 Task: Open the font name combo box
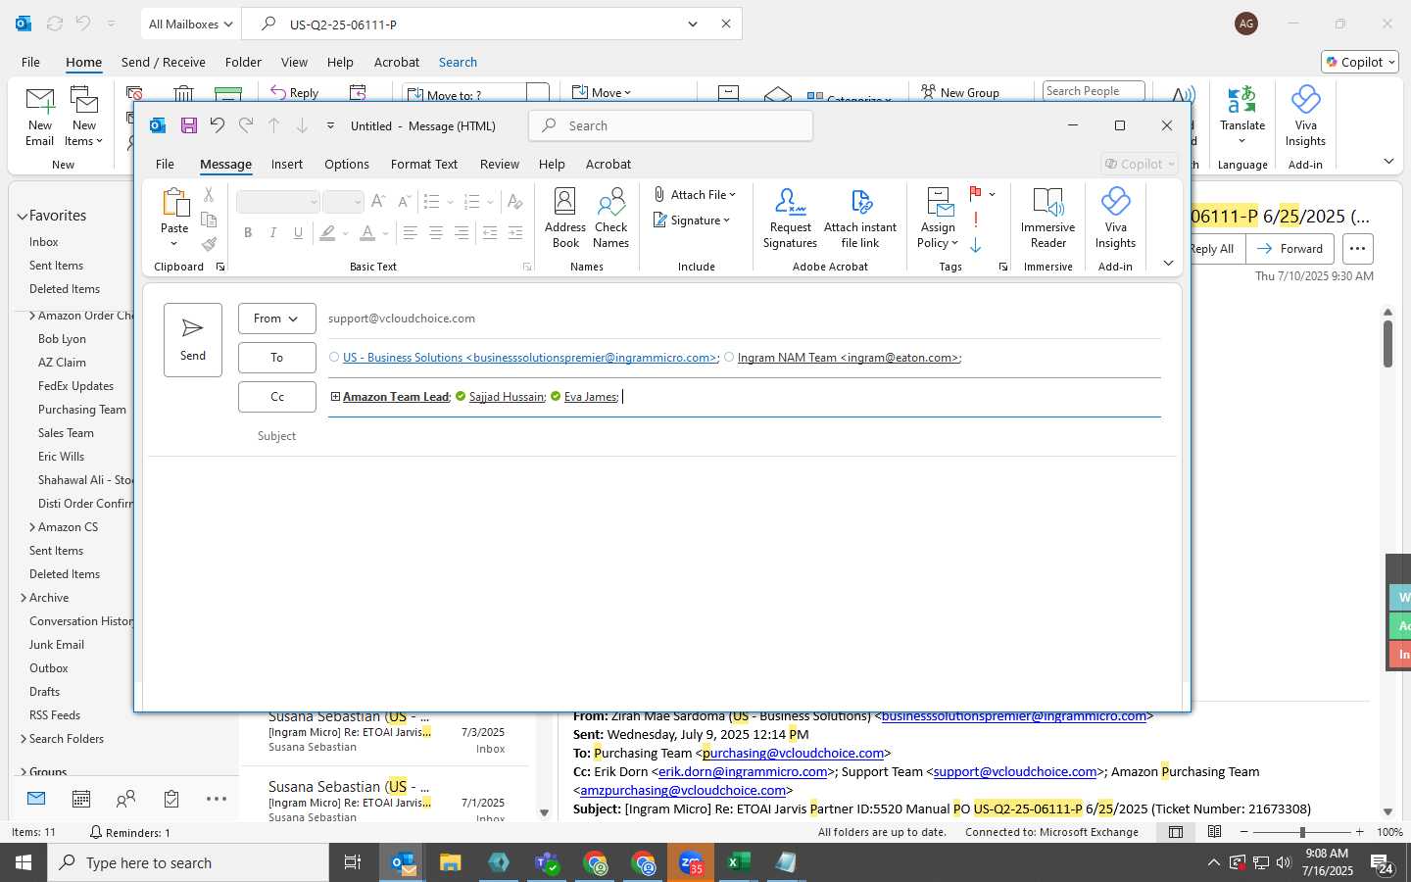[278, 202]
